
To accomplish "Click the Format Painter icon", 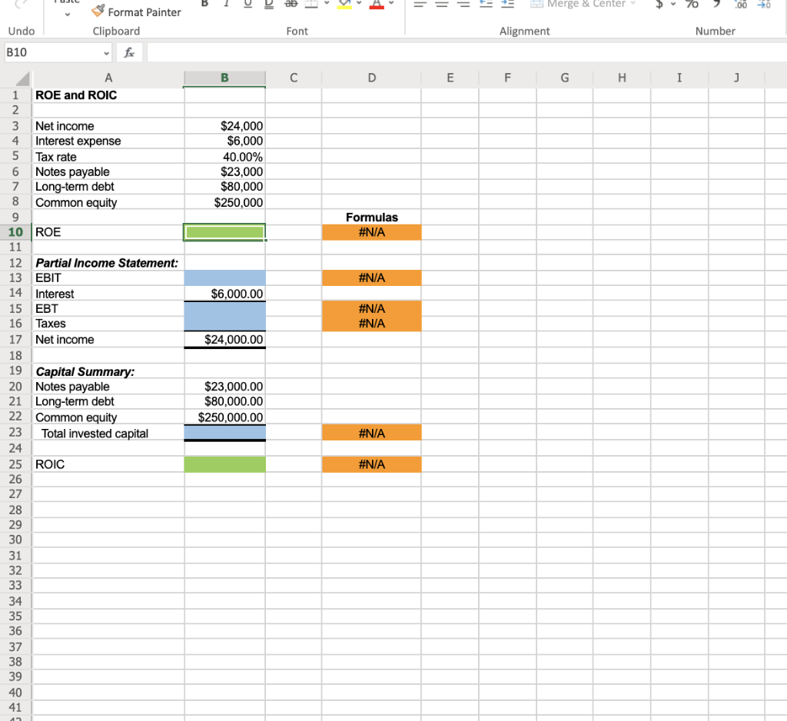I will (x=97, y=12).
